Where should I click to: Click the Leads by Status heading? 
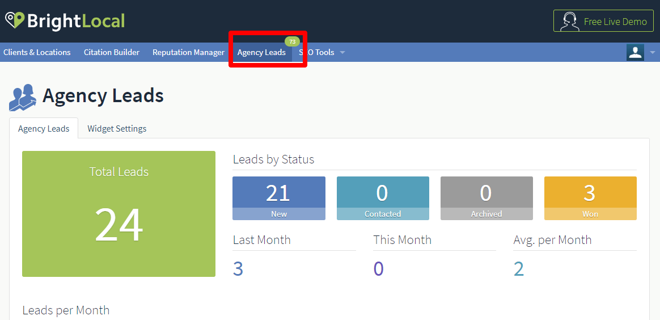pyautogui.click(x=274, y=159)
